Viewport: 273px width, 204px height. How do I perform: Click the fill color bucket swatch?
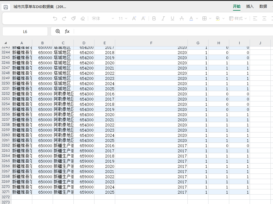coord(218,18)
